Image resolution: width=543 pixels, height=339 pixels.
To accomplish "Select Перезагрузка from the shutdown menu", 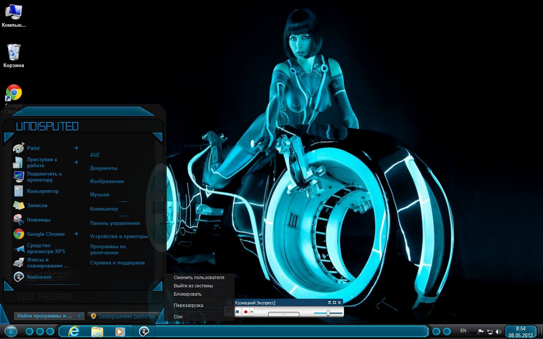I will point(188,305).
